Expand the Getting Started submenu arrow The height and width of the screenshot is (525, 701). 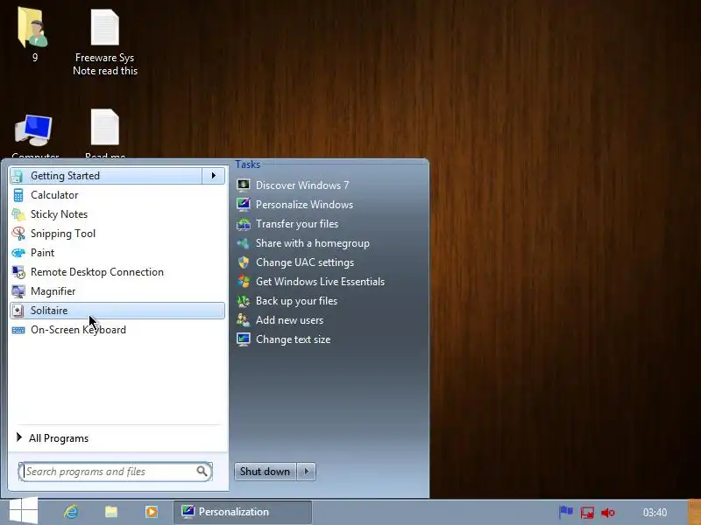[213, 176]
